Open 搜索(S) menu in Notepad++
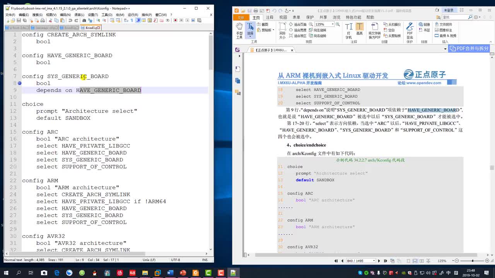 pos(38,15)
